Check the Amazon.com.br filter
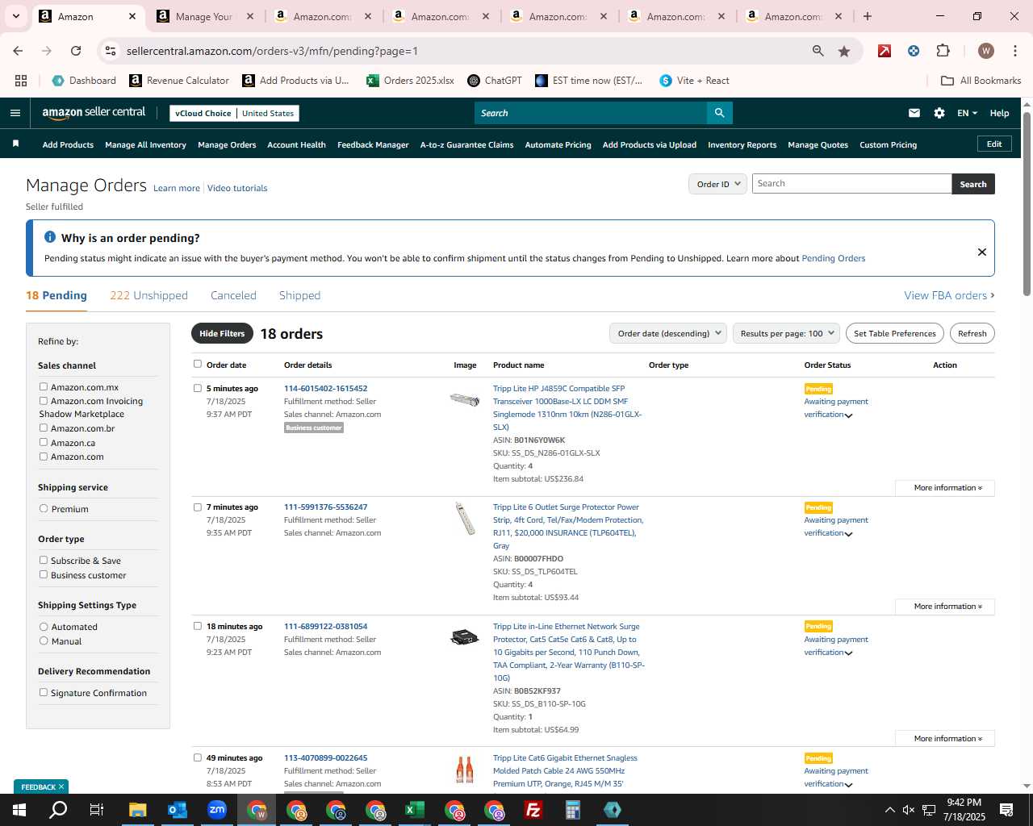1033x826 pixels. pyautogui.click(x=44, y=428)
